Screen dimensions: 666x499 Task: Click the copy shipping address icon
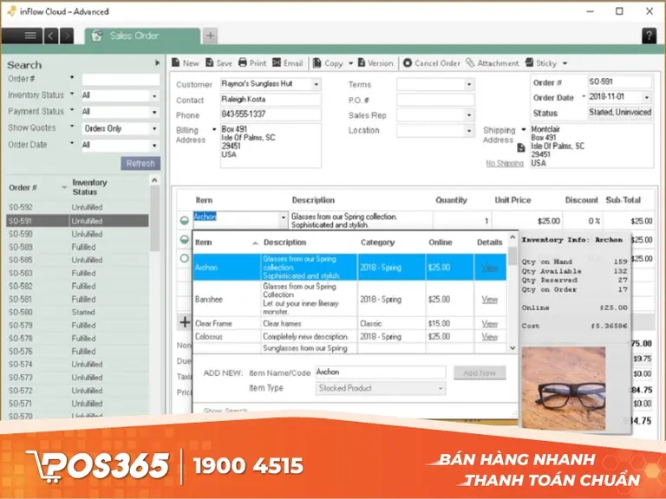[x=520, y=147]
